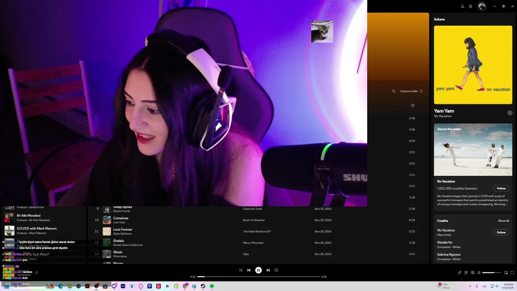
Task: Open Microsoft Store from the taskbar
Action: (105, 286)
